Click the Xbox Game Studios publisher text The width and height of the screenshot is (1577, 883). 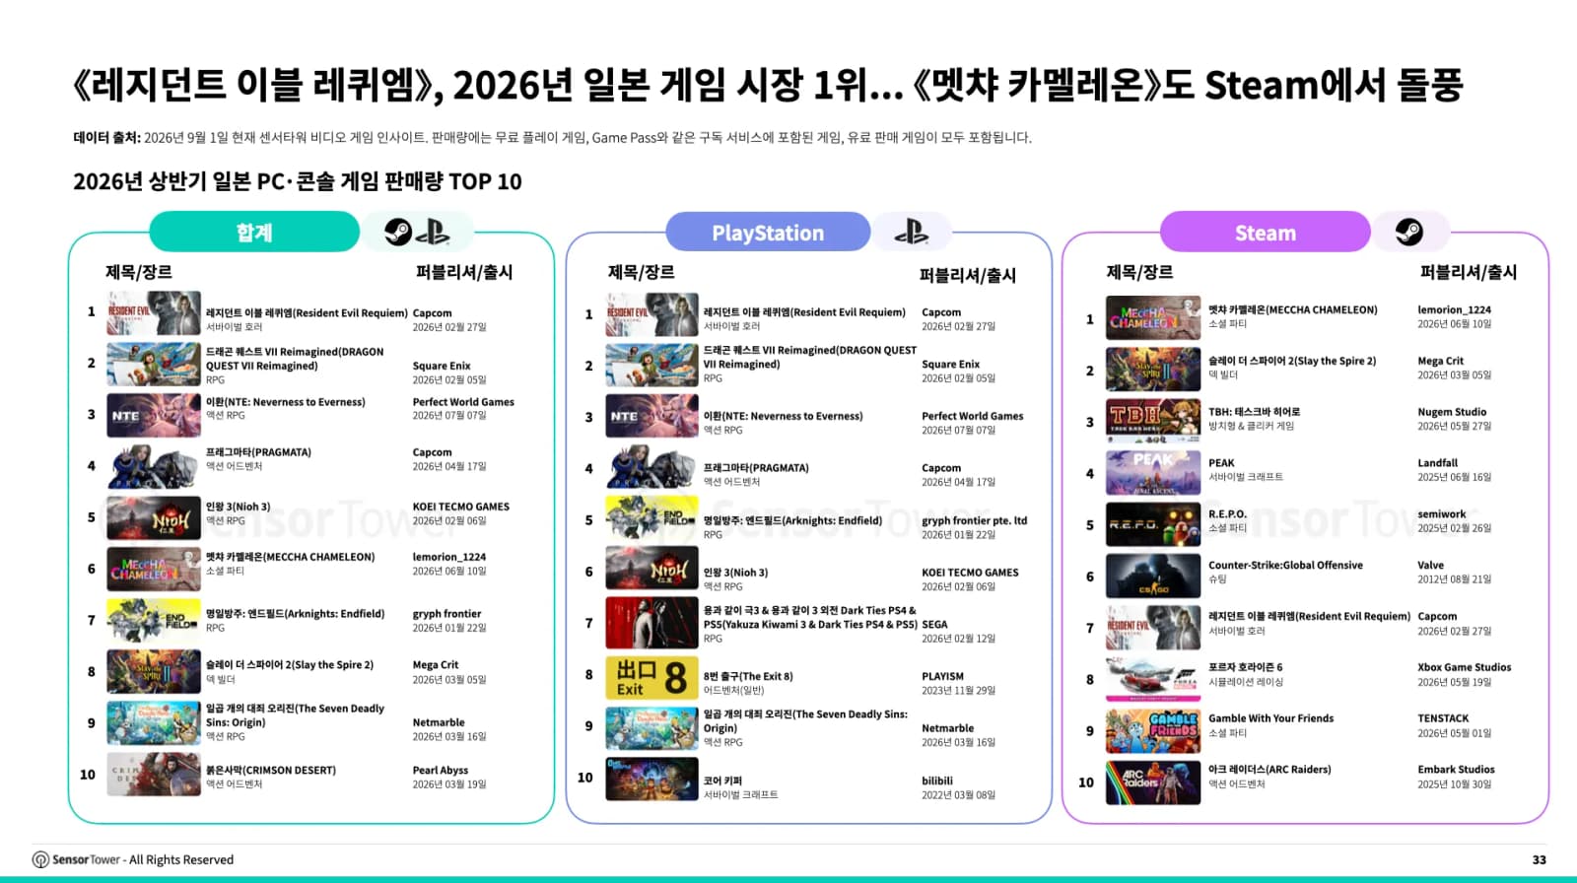click(x=1464, y=667)
